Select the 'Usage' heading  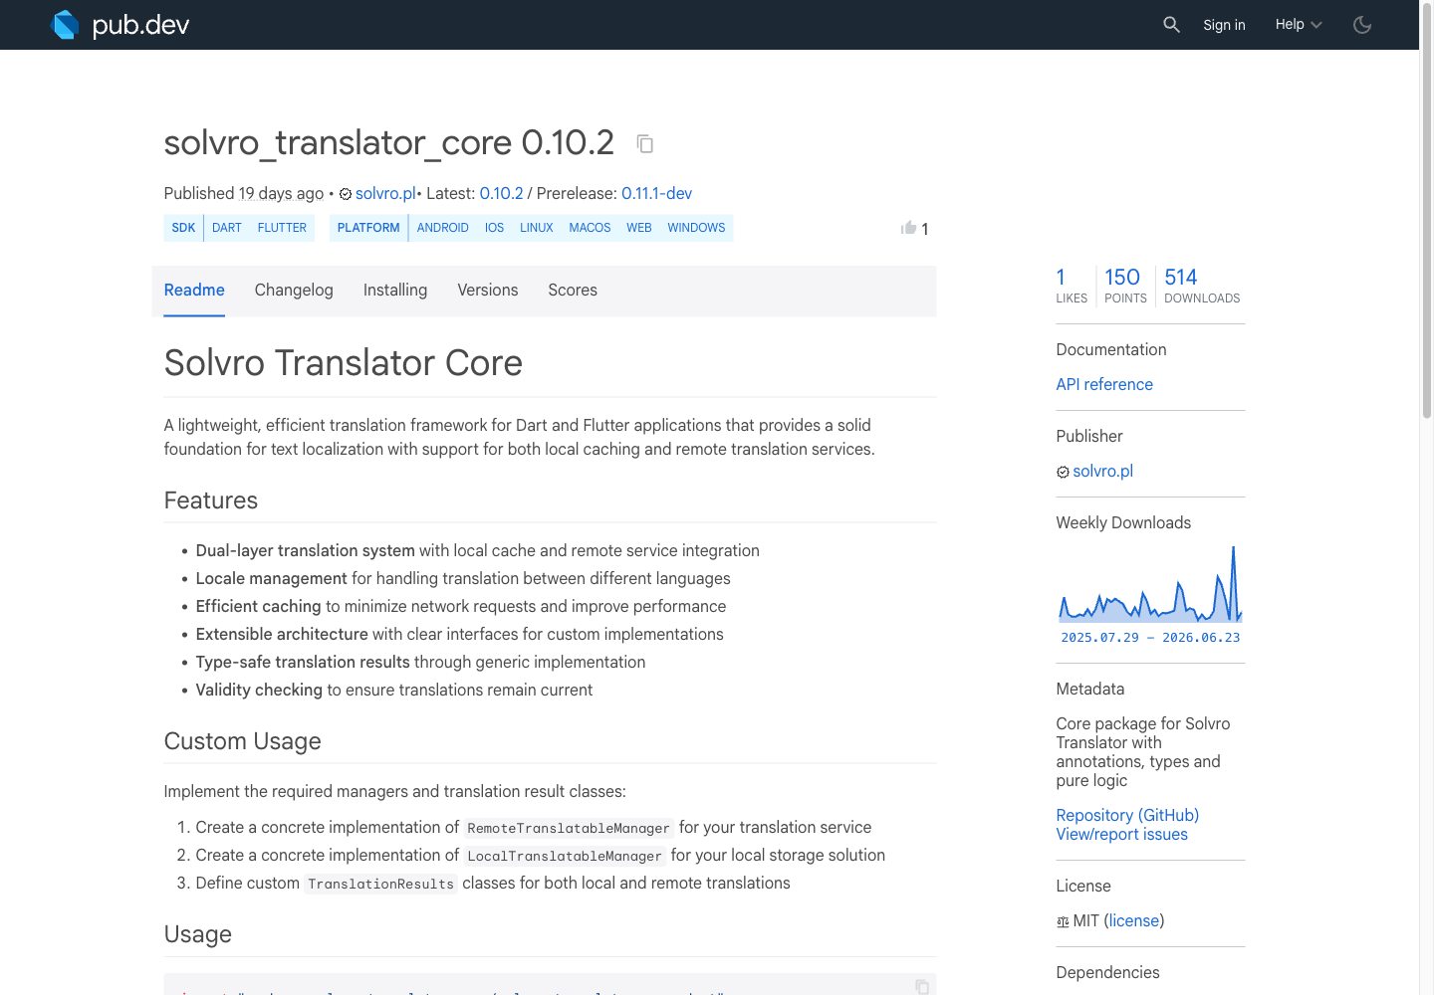pos(198,934)
